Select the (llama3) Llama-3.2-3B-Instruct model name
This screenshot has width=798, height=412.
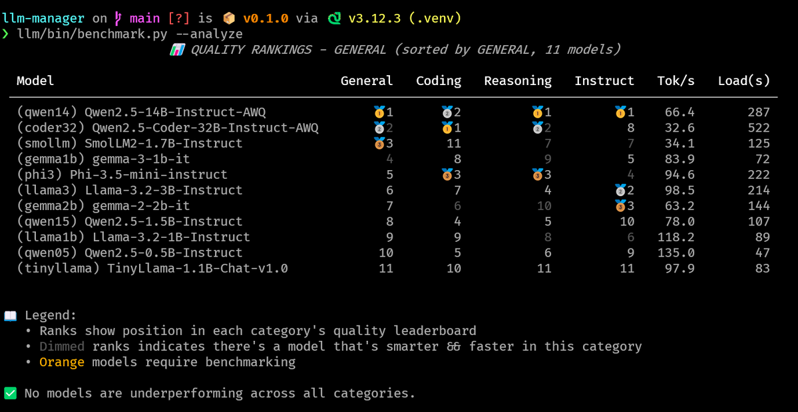[130, 190]
